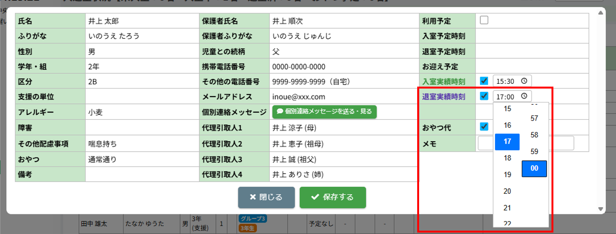Screen dimensions: 616x234
Task: Click the down arrow on dialog scrollbar
Action: [x=601, y=209]
